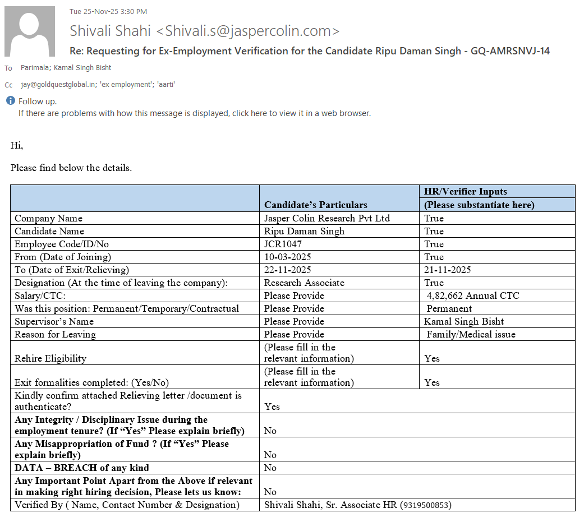Click jay@goldquestglobal.in in the Cc line
This screenshot has height=522, width=584.
[x=58, y=85]
